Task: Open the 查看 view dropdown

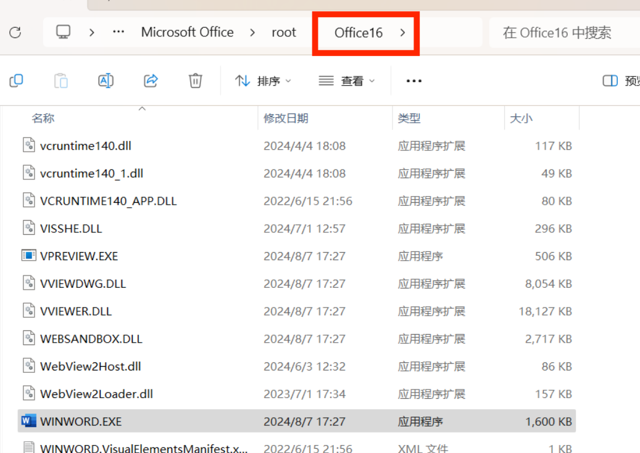Action: tap(346, 81)
